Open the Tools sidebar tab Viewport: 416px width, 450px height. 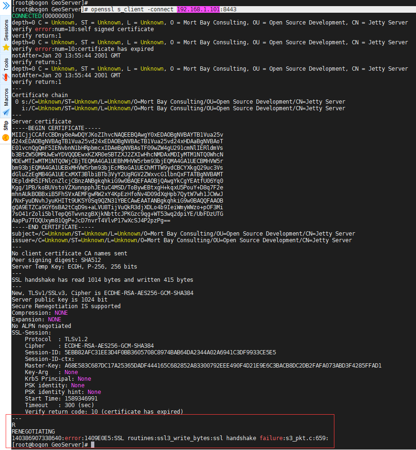(x=6, y=69)
